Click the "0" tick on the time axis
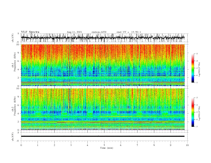Screen dimensions: 211x163 coord(21,145)
